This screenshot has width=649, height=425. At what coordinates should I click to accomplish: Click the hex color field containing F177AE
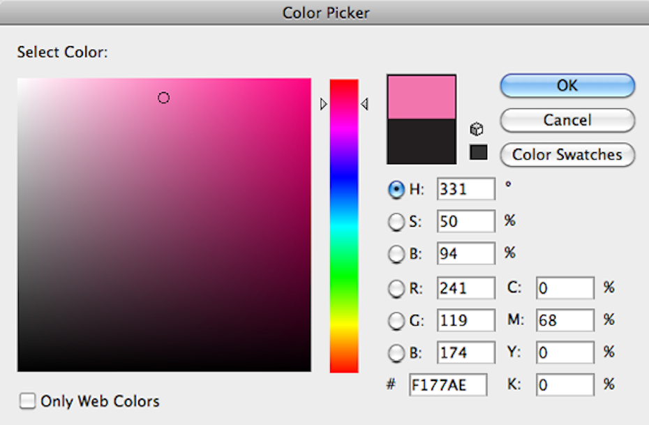click(x=448, y=385)
